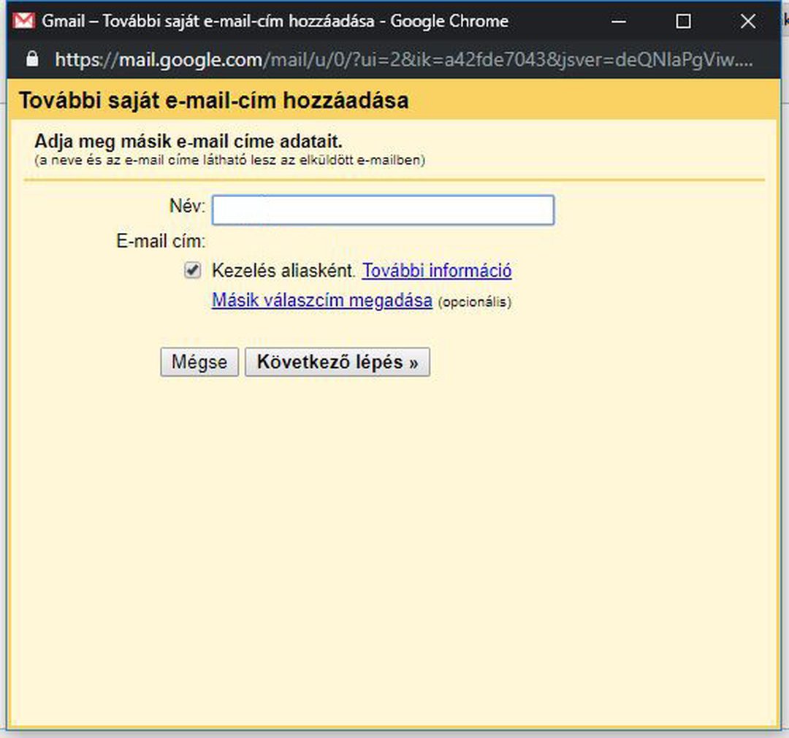Select the mail.google.com address bar URL
The height and width of the screenshot is (738, 789).
click(403, 60)
